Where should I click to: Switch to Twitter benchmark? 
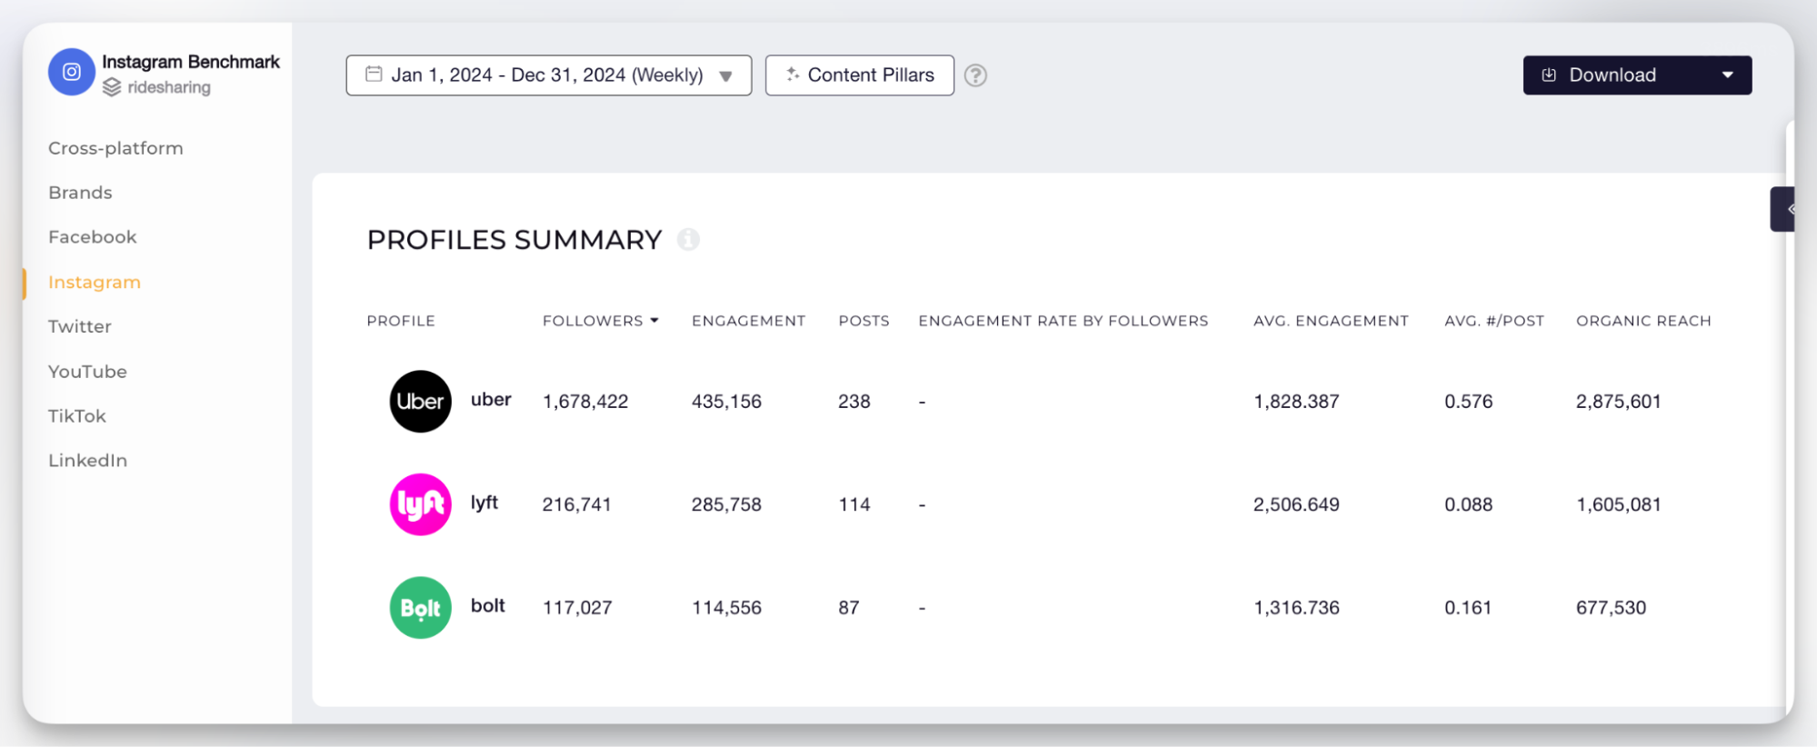[x=80, y=326]
